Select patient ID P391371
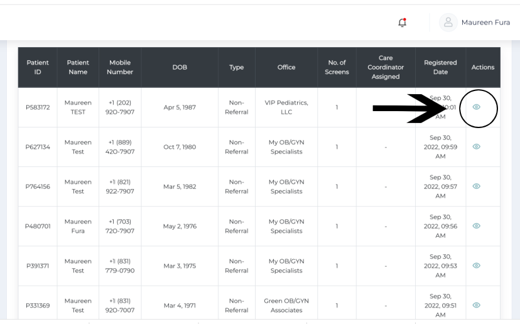 (38, 266)
